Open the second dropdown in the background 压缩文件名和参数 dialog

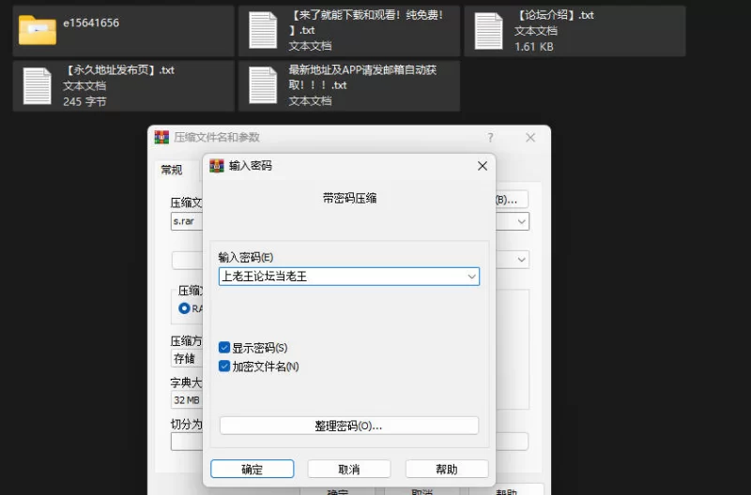click(521, 260)
